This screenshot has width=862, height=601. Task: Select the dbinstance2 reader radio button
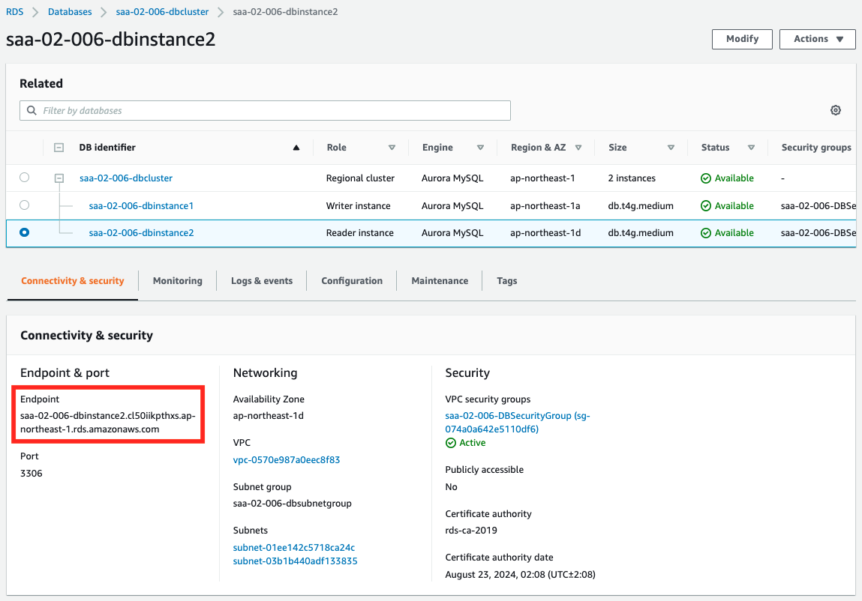(x=25, y=232)
